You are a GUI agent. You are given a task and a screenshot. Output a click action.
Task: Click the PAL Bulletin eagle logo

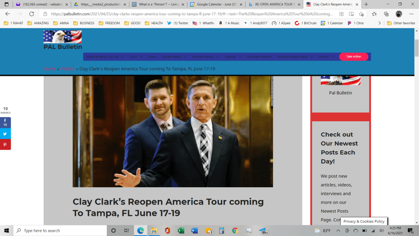point(63,40)
